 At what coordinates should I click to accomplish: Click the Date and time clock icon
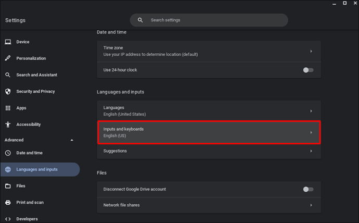point(8,153)
